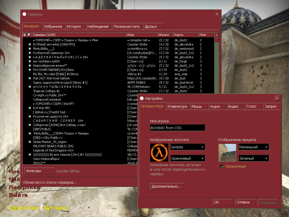Sort servers by password lock column icon

(x=25, y=35)
